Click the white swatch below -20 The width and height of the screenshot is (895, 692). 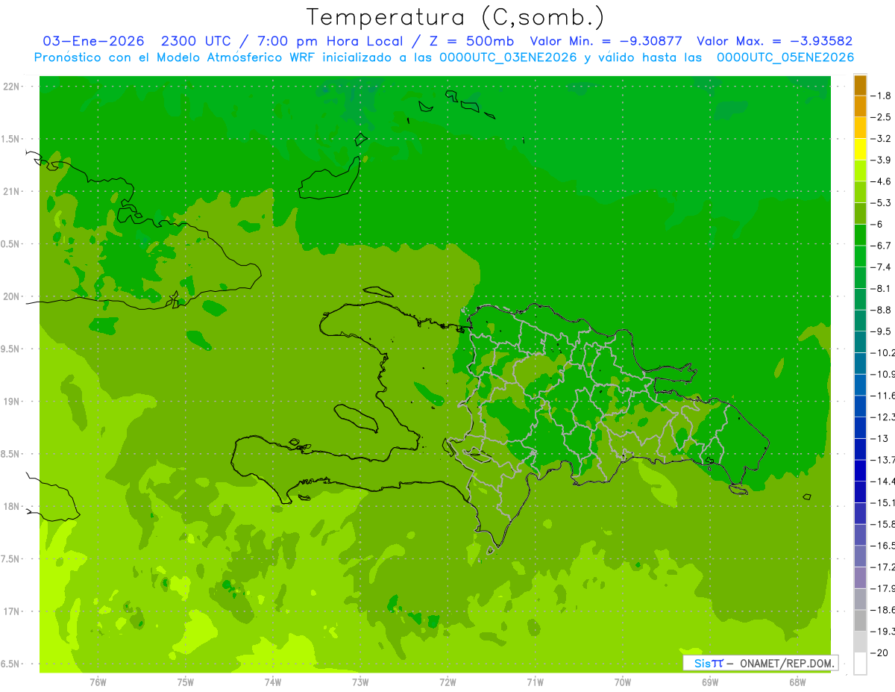860,664
